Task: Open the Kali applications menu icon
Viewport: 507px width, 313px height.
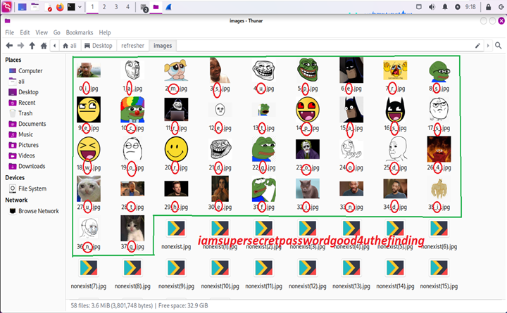Action: [x=7, y=7]
